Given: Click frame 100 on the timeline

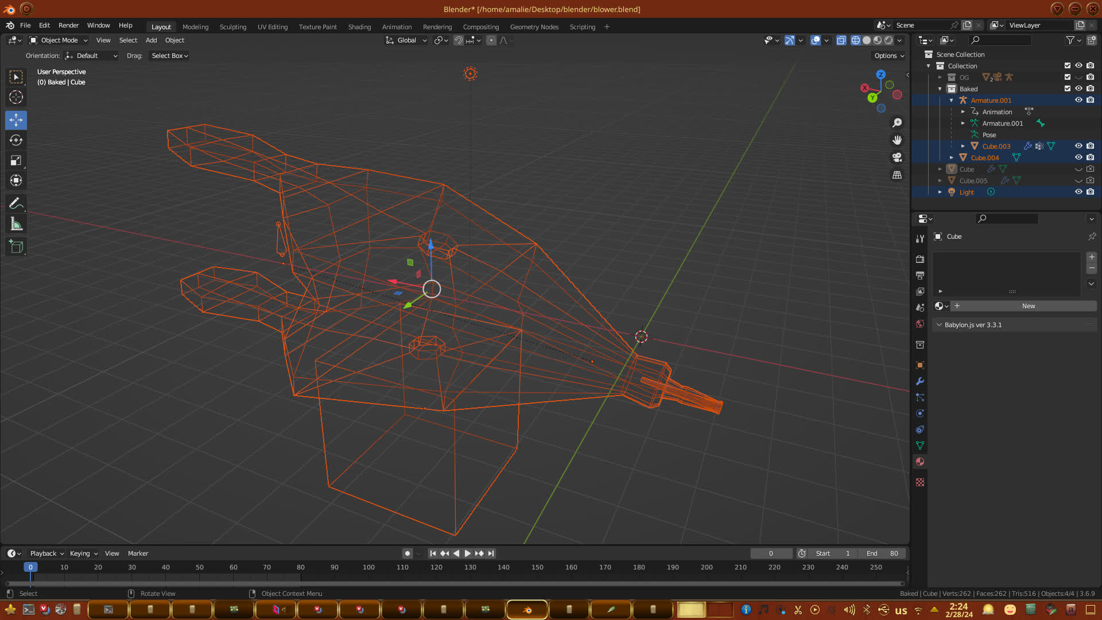Looking at the screenshot, I should (x=368, y=567).
